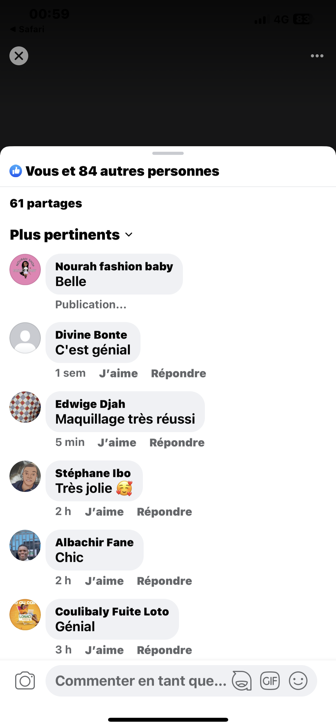Open the GIF picker
This screenshot has width=336, height=728.
tap(270, 681)
